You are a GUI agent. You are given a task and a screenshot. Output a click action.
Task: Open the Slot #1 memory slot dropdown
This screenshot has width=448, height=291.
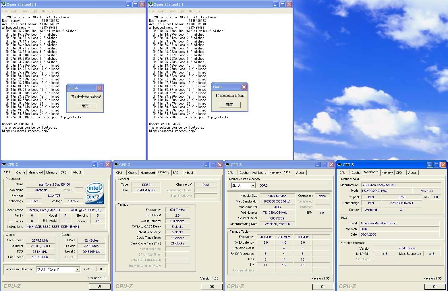253,186
